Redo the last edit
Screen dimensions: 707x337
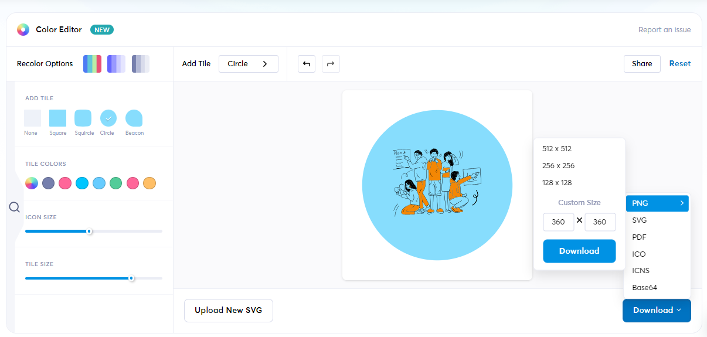coord(331,64)
